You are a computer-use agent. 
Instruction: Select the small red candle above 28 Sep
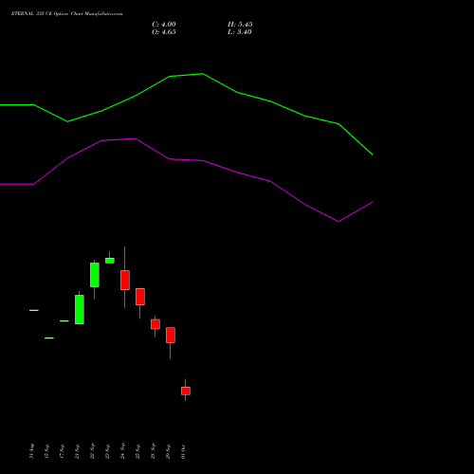tap(155, 324)
